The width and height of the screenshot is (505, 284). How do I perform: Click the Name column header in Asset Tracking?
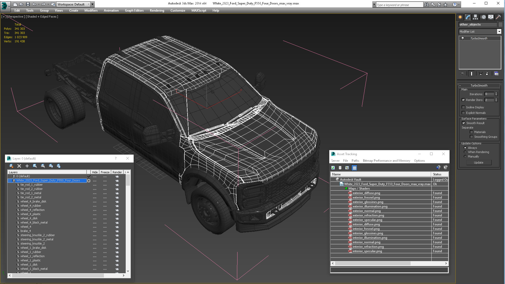point(381,174)
